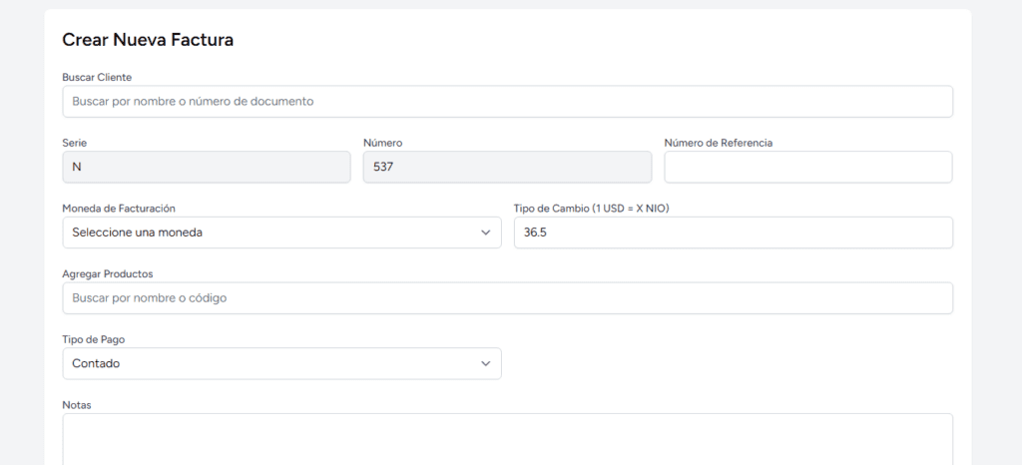Click inside the Notas text area
Image resolution: width=1022 pixels, height=465 pixels.
click(508, 440)
